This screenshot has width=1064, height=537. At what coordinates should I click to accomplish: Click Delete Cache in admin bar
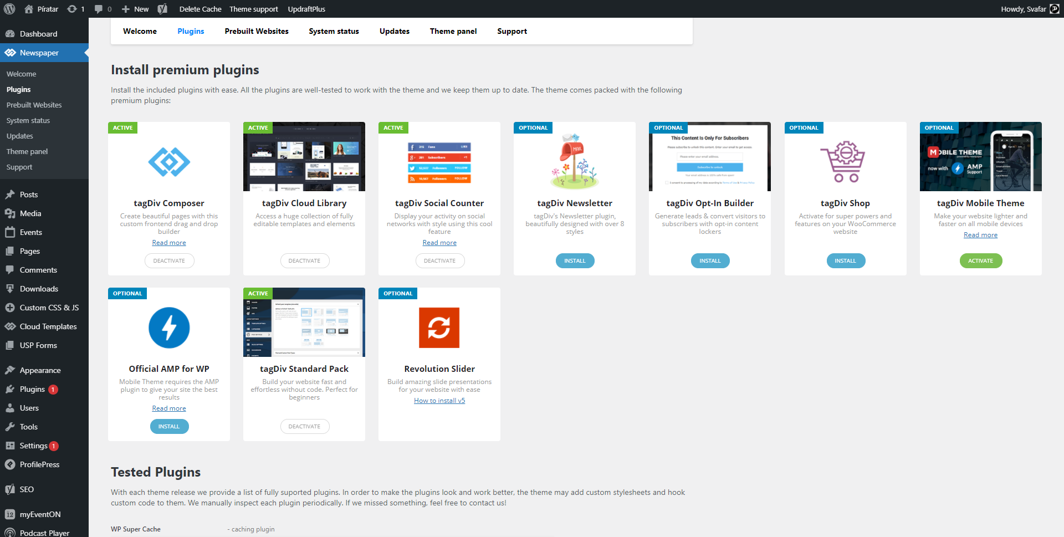200,9
